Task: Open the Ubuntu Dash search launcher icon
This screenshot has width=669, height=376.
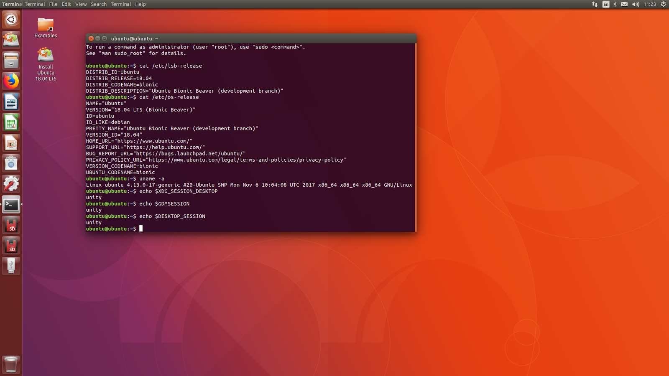Action: pos(11,20)
